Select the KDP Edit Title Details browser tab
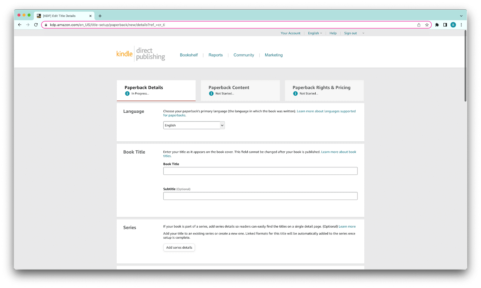 point(64,16)
